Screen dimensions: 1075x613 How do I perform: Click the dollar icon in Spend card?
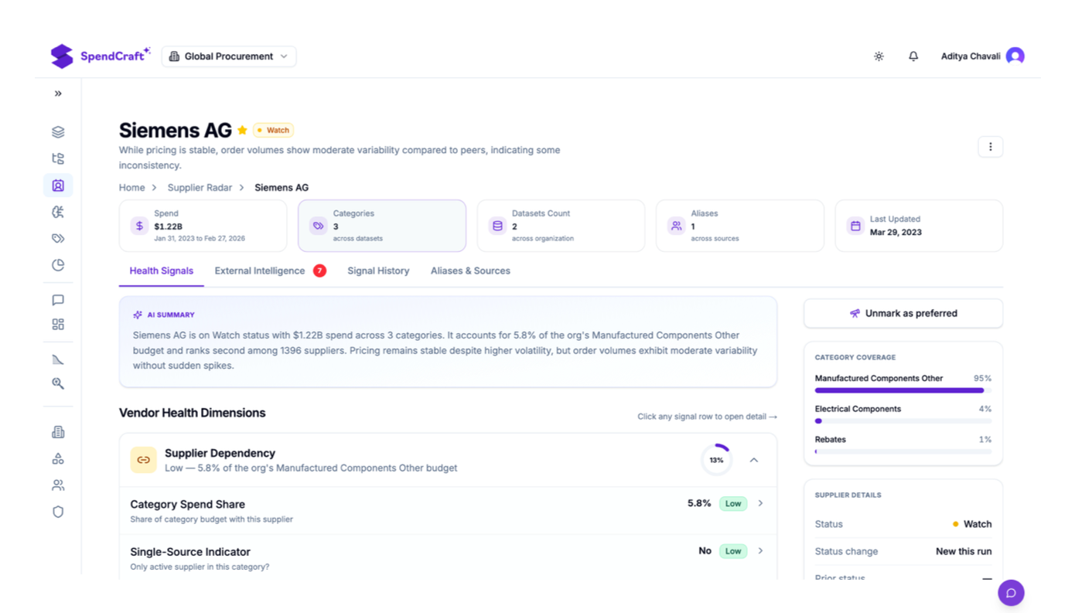tap(139, 226)
